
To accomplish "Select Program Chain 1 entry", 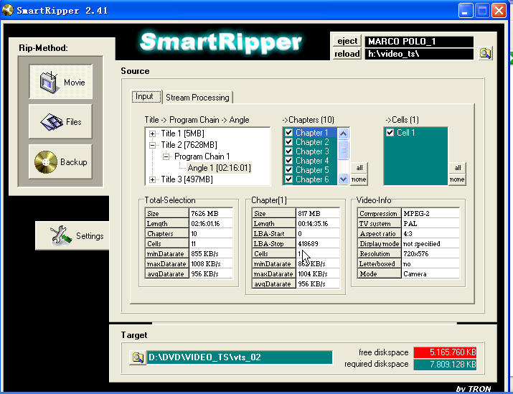I will 202,156.
